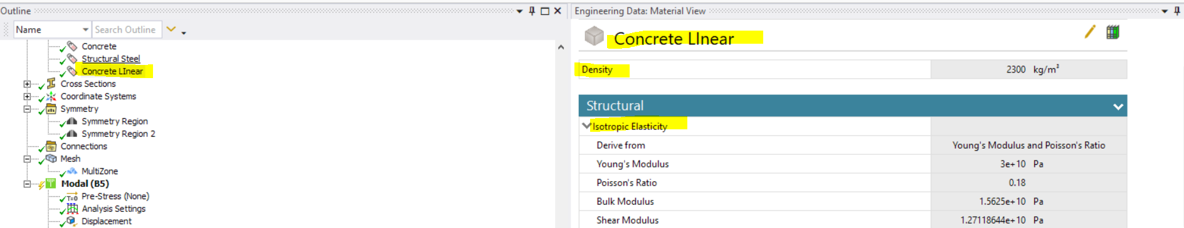Select the Pre-Stress (None) tree item
Viewport: 1184px width, 228px height.
coord(115,196)
